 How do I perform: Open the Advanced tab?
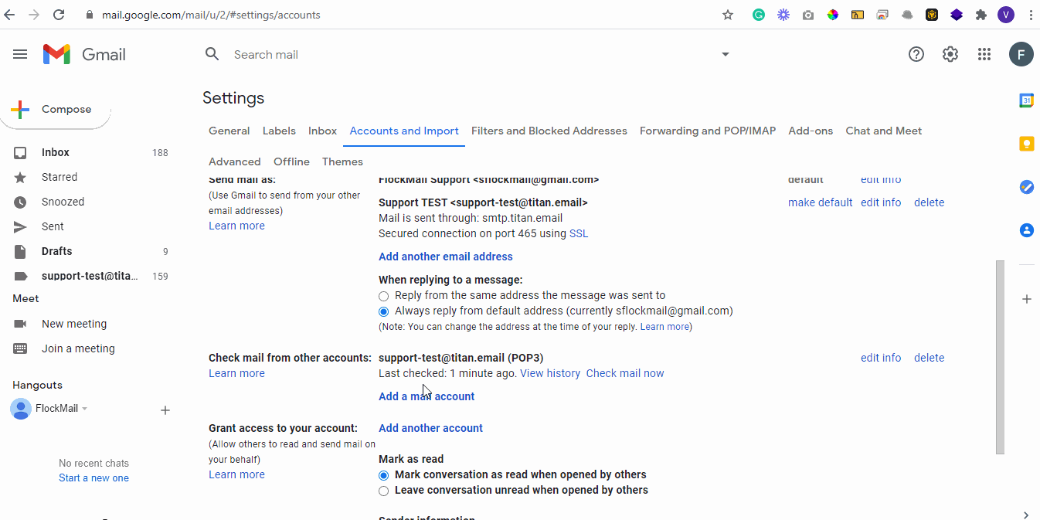(x=234, y=161)
